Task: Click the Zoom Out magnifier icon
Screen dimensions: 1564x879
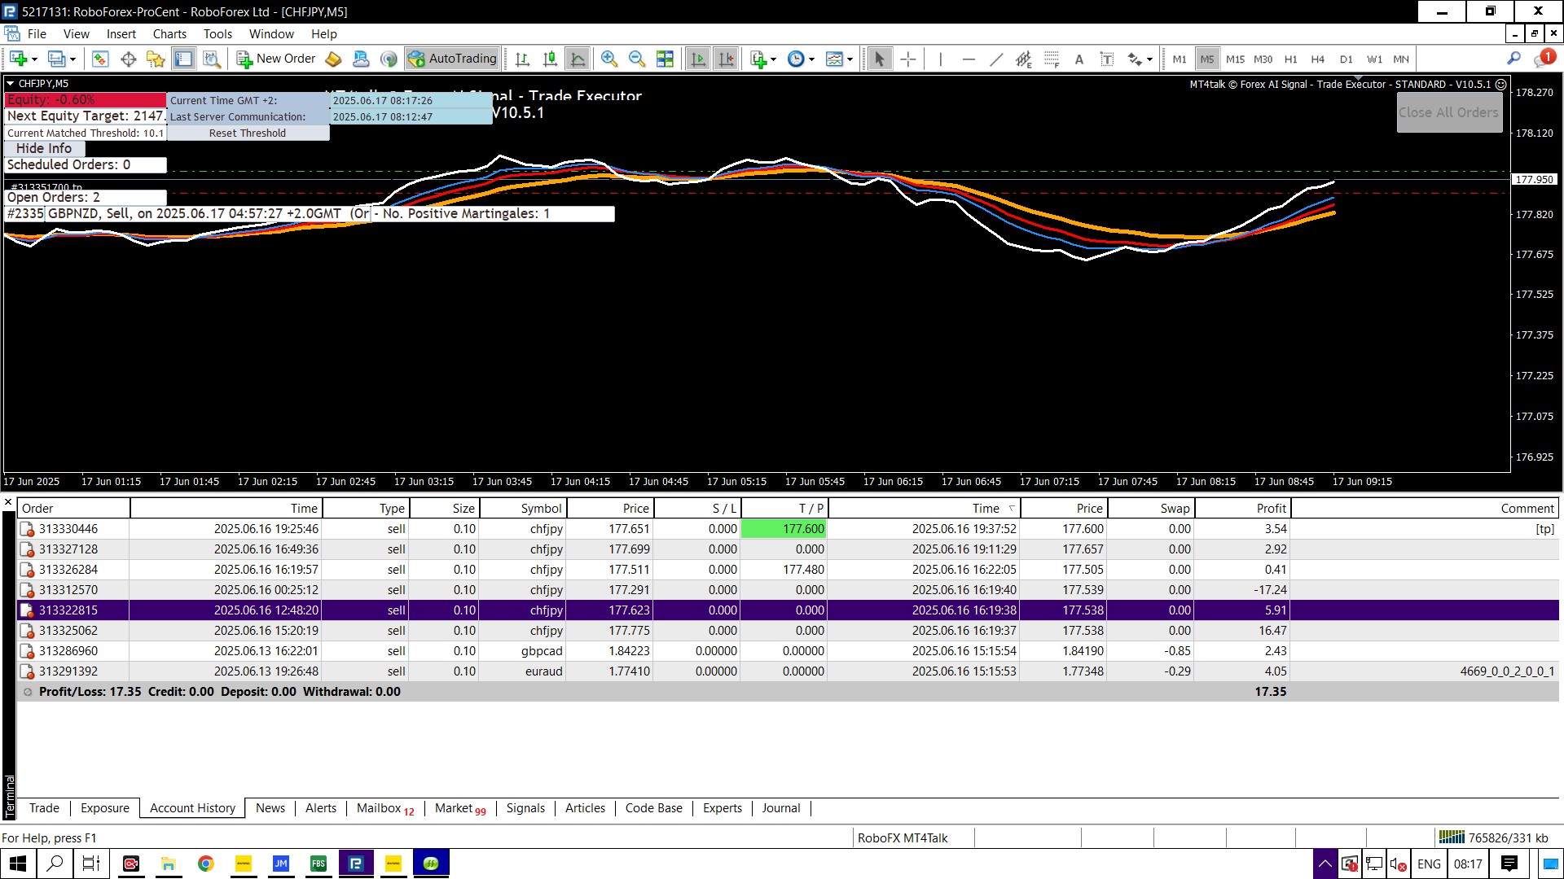Action: (637, 59)
